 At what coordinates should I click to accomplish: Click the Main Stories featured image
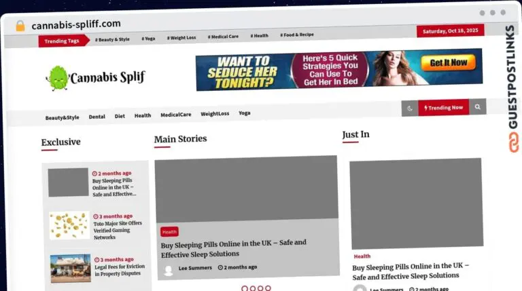(246, 189)
